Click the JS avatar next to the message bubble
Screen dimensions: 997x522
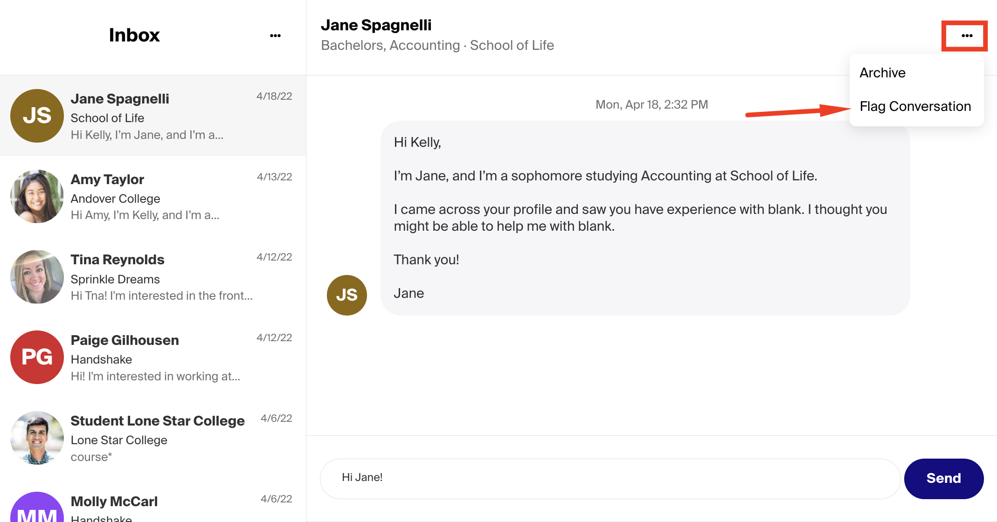[346, 295]
